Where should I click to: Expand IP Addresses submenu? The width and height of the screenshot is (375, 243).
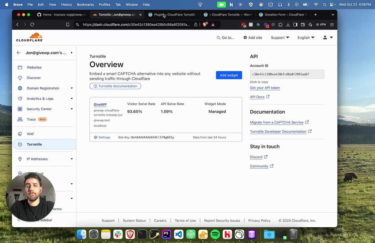coord(71,159)
